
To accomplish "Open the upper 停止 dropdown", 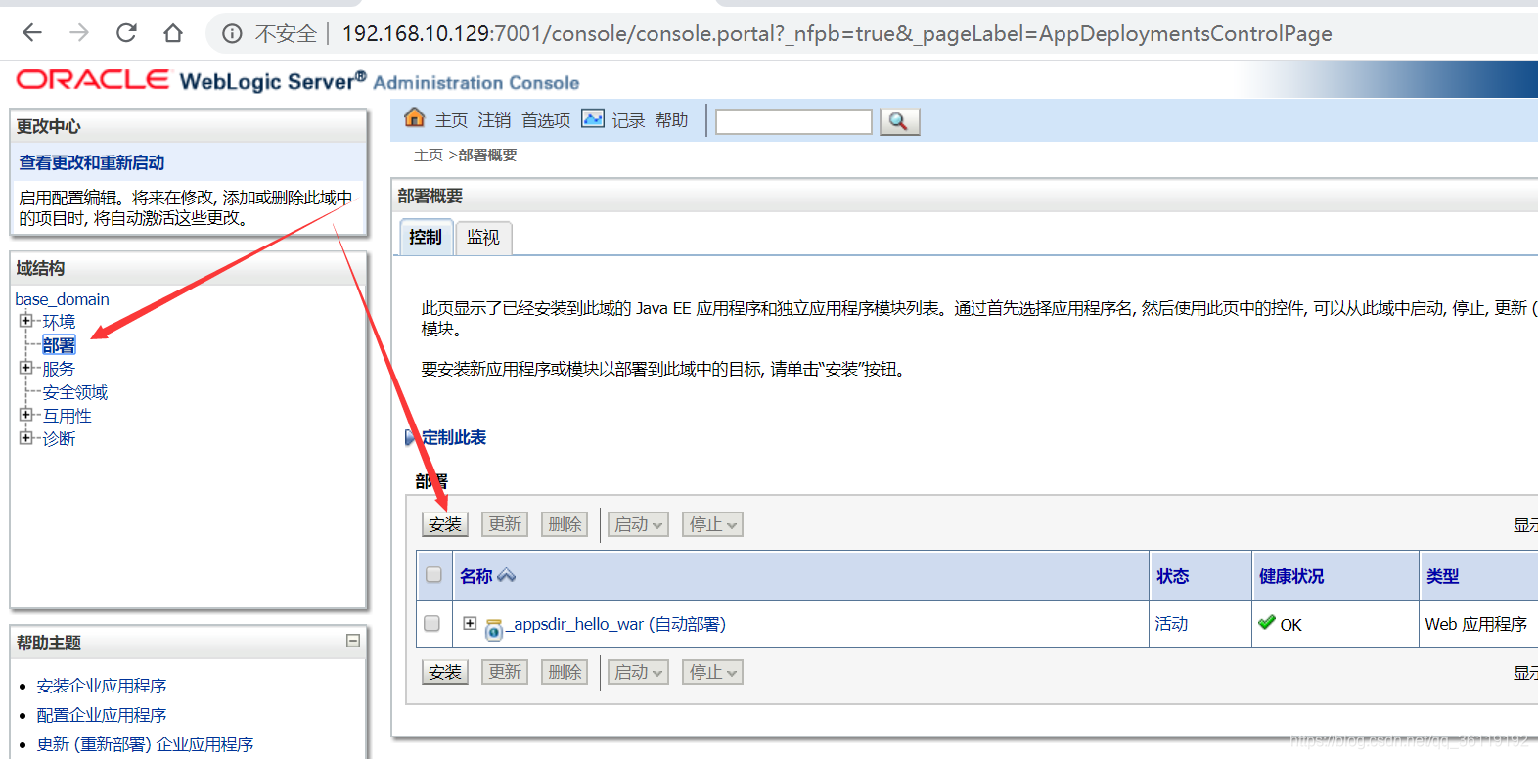I will [x=712, y=524].
